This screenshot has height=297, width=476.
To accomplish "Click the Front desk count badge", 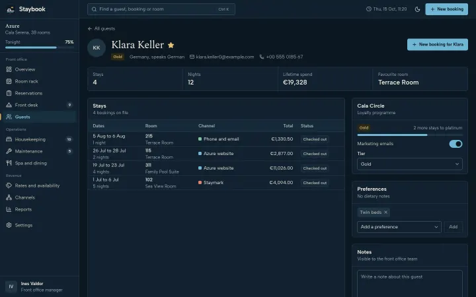I will pos(69,105).
